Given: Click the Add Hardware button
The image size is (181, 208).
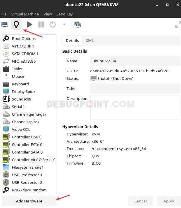Looking at the screenshot, I should [x=29, y=201].
